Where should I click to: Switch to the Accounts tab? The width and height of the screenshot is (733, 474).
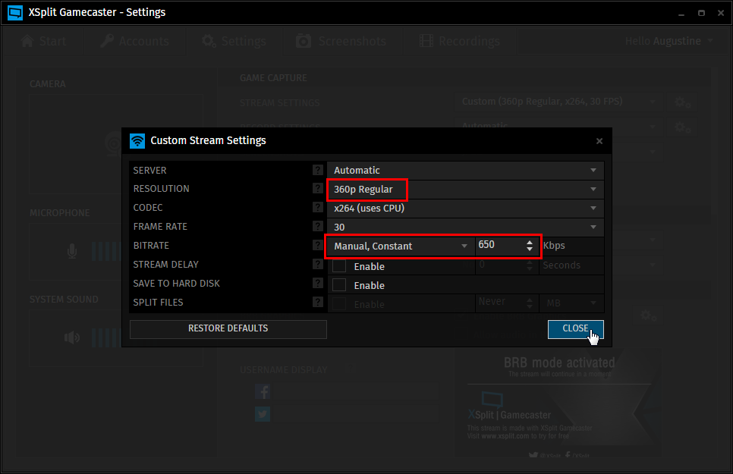134,41
